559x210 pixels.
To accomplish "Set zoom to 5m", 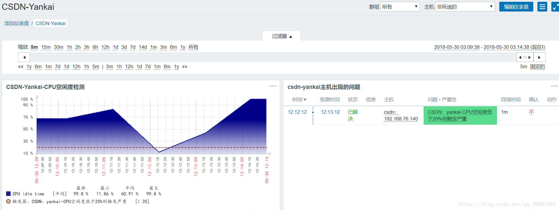I will [x=34, y=47].
